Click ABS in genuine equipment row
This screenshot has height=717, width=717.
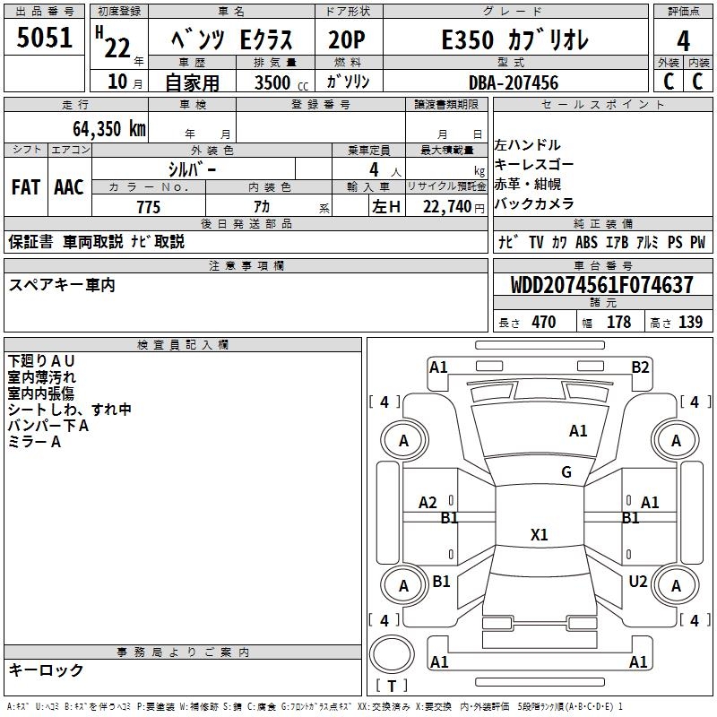(x=586, y=242)
